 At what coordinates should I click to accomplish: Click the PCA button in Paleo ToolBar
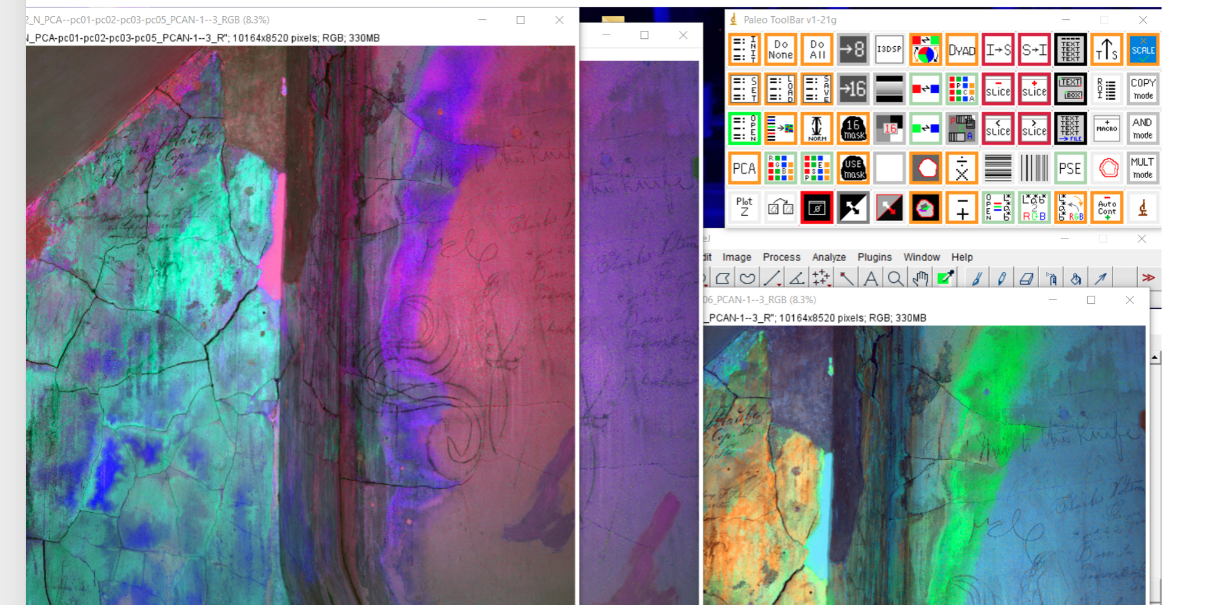tap(744, 168)
